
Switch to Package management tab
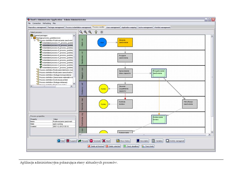[56, 27]
